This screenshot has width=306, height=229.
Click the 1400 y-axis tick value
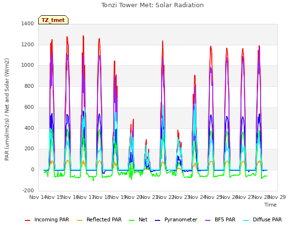28,23
